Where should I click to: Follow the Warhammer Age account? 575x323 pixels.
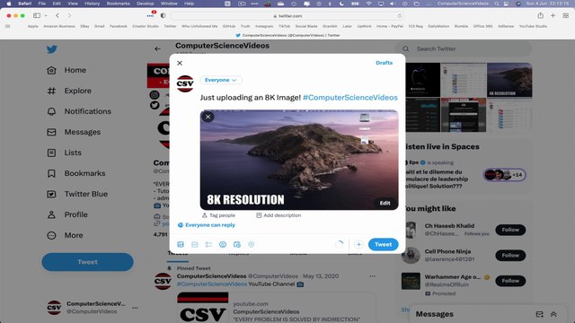tap(510, 281)
